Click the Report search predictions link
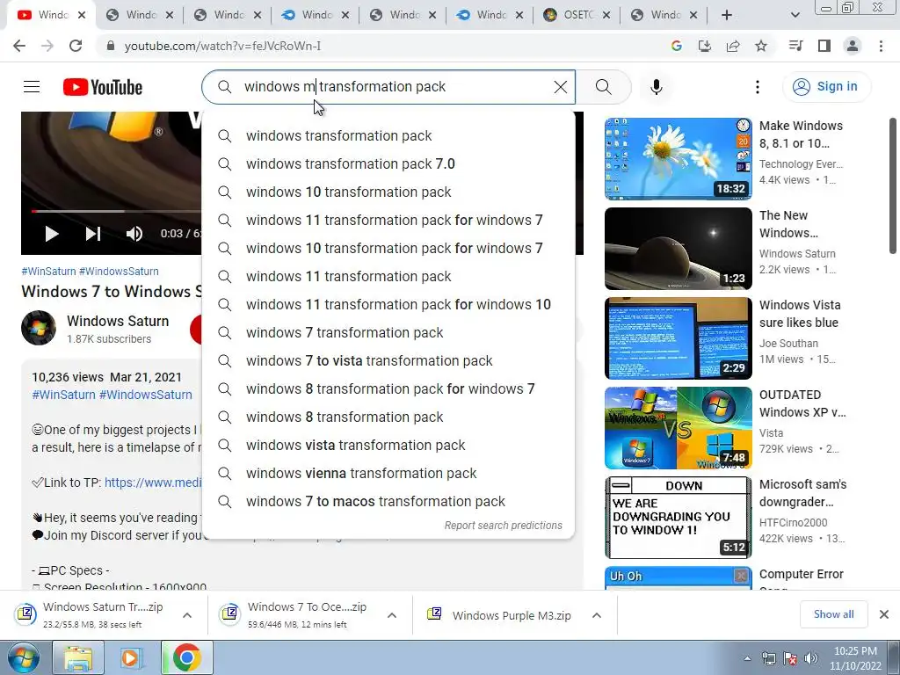900x675 pixels. (x=504, y=526)
